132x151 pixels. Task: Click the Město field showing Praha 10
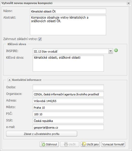pos(68,107)
